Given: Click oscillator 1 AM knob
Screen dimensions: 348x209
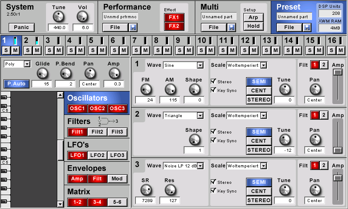Looking at the screenshot, I should pyautogui.click(x=170, y=89).
